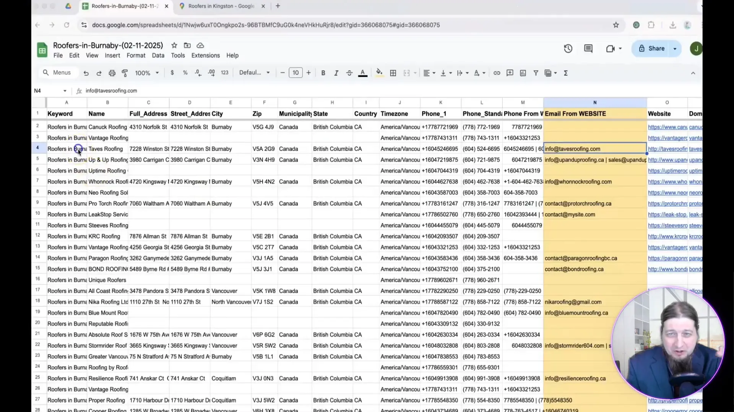
Task: Open fill color bucket
Action: coord(379,73)
